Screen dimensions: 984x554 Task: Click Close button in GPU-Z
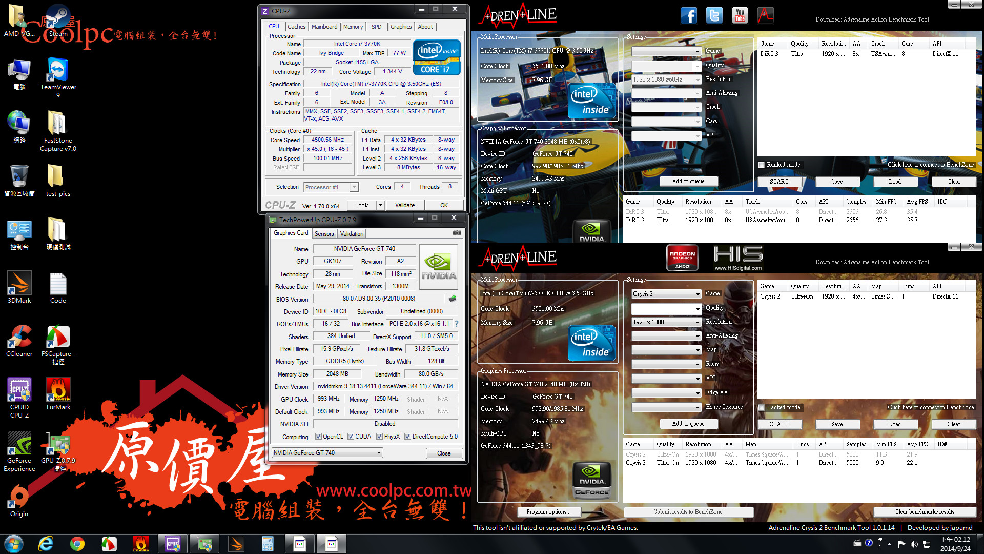click(444, 453)
